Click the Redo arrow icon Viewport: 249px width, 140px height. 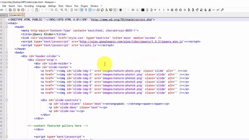click(x=46, y=10)
